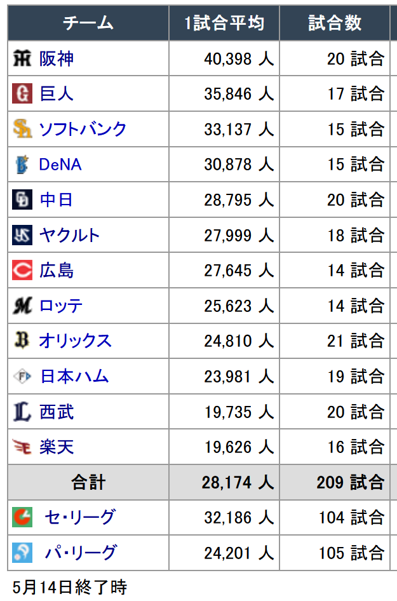Open the 日本ハム team link
The height and width of the screenshot is (601, 397).
pos(74,376)
